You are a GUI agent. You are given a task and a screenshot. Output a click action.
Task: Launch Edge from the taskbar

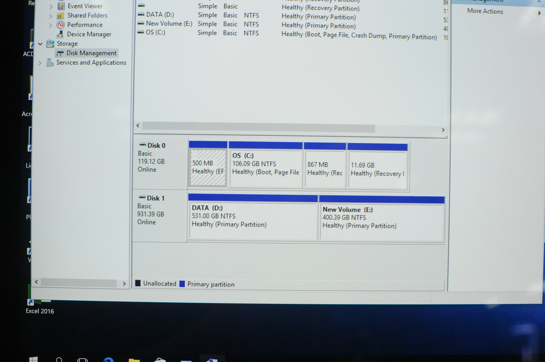click(x=109, y=360)
